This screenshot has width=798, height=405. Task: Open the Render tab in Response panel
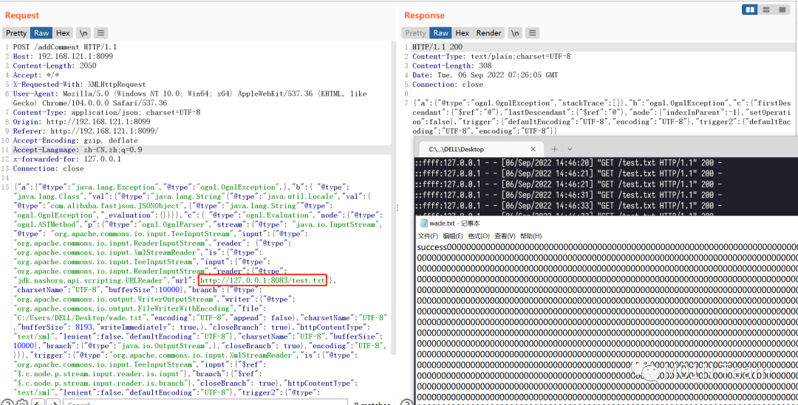click(x=488, y=33)
